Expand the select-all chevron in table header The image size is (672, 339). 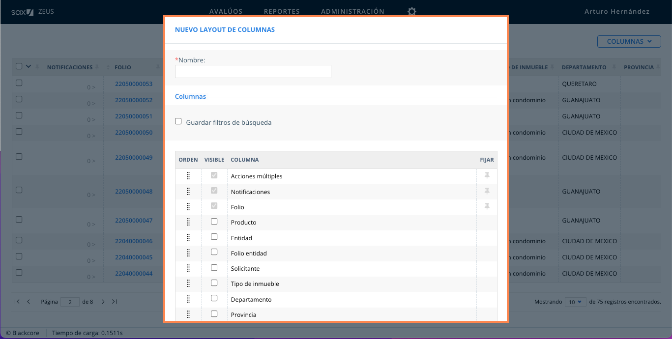point(28,66)
